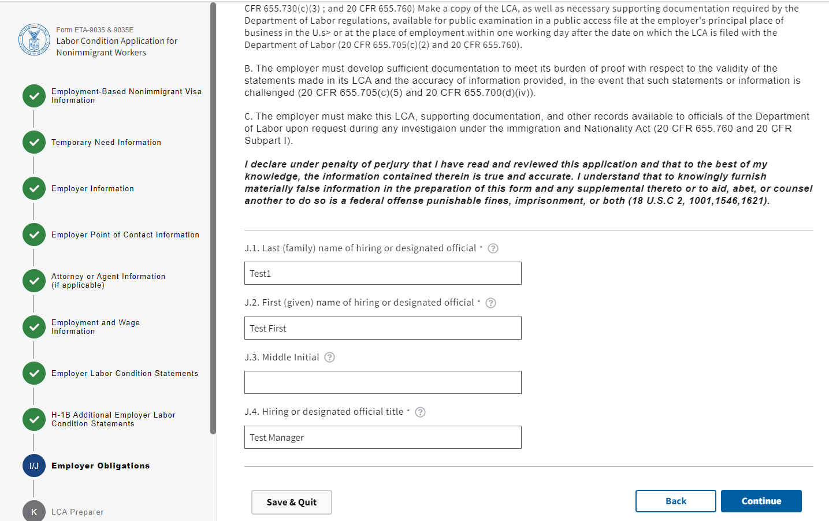Select Employer Labor Condition Statements step
Image resolution: width=829 pixels, height=521 pixels.
(x=124, y=373)
